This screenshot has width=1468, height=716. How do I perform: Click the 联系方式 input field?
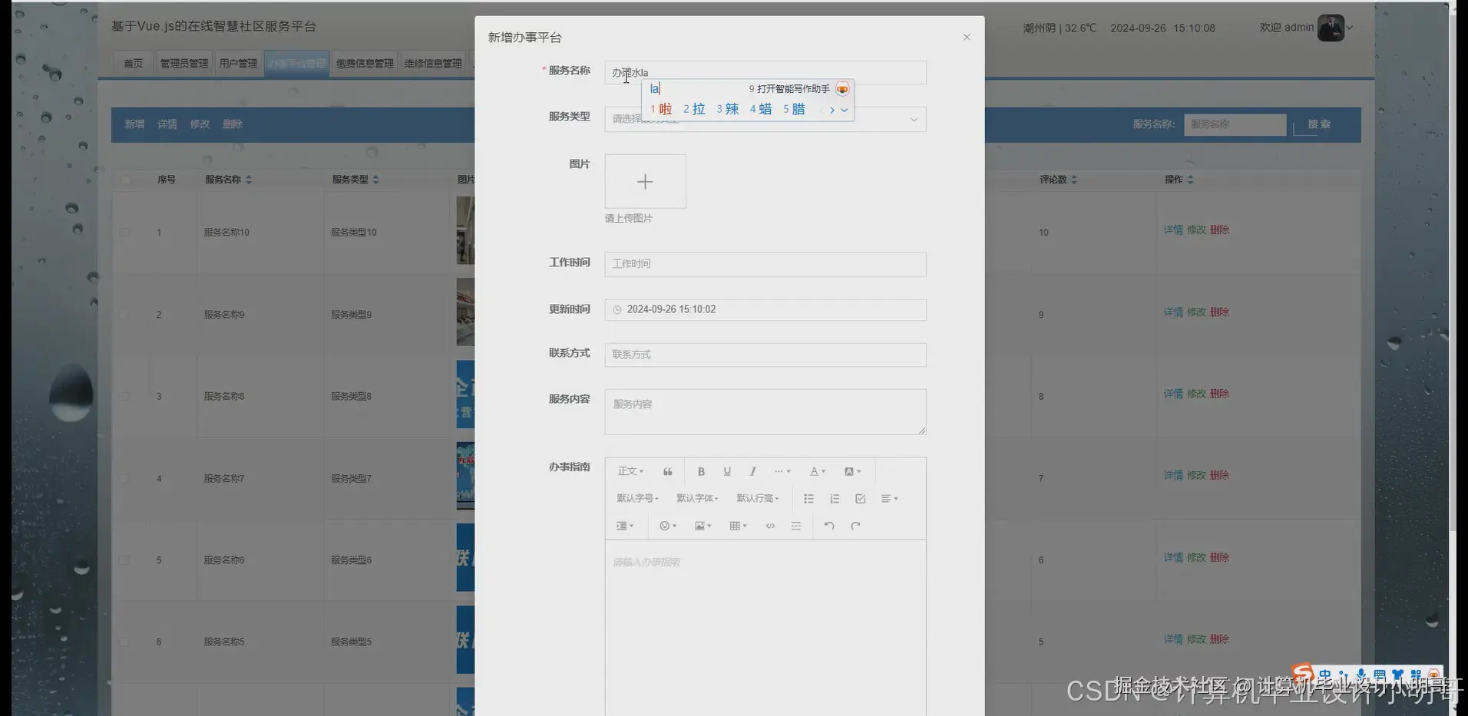764,355
